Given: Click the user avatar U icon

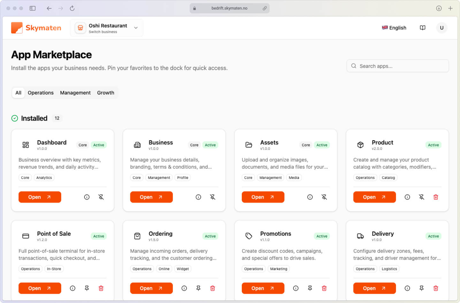Looking at the screenshot, I should [x=442, y=28].
